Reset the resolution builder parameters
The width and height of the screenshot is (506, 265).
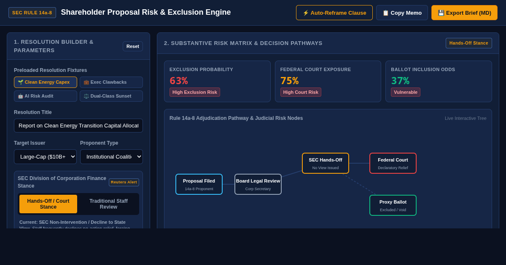pyautogui.click(x=133, y=46)
